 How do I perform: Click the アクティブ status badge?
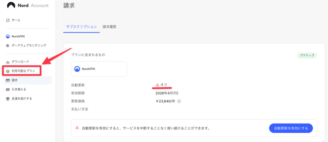[307, 56]
